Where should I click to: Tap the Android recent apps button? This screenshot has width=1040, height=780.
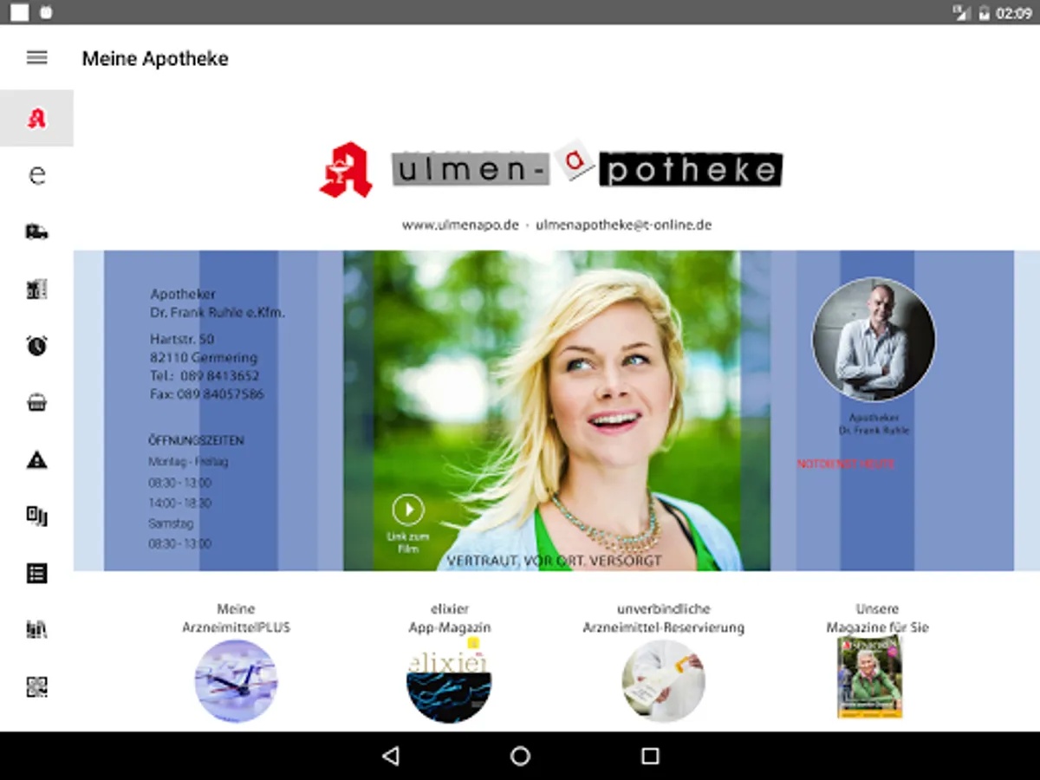pos(650,756)
